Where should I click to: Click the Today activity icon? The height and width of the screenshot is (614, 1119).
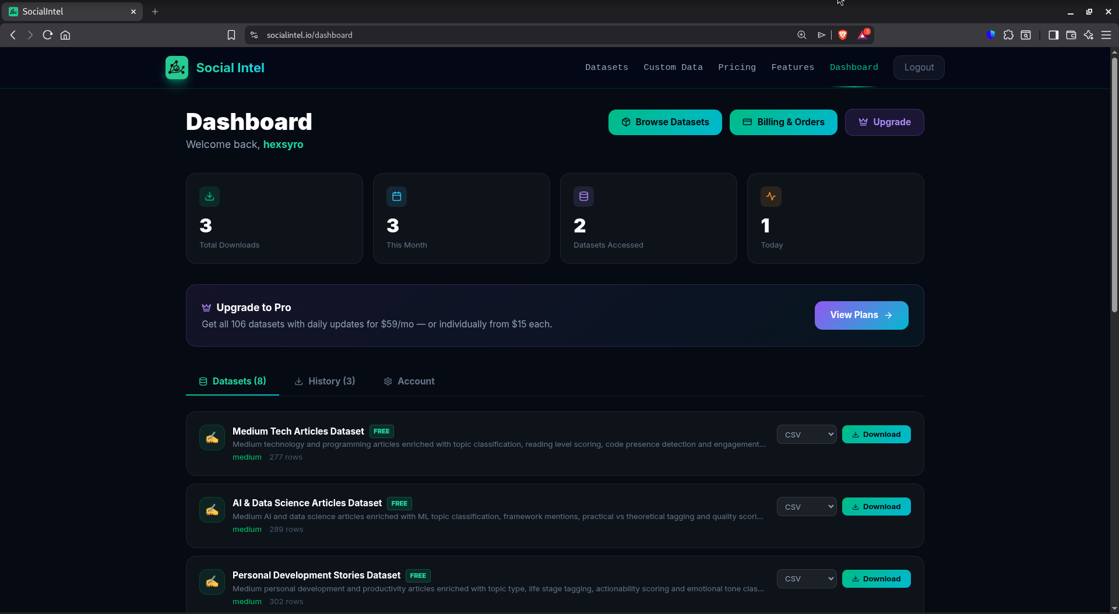coord(770,196)
